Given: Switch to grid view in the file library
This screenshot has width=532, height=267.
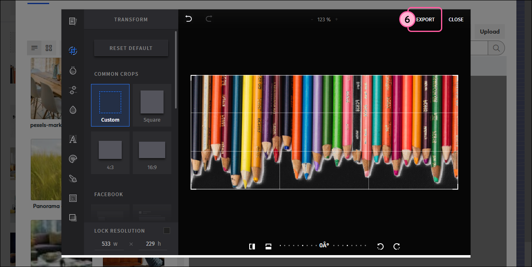Looking at the screenshot, I should click(49, 48).
